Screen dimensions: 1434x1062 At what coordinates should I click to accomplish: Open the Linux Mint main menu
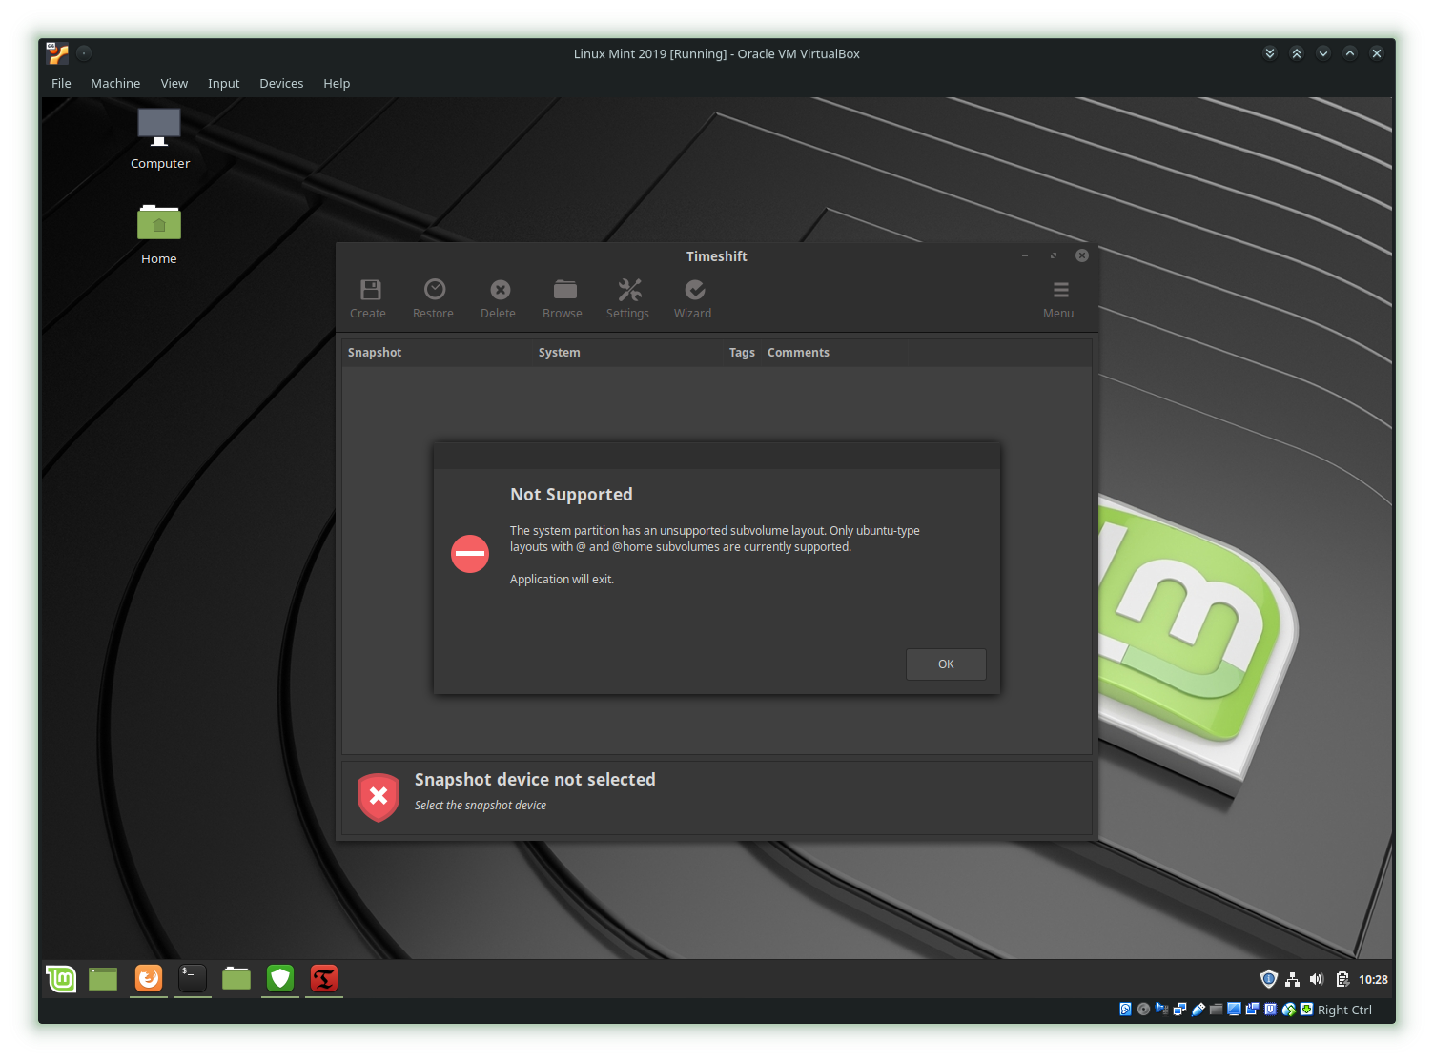(60, 979)
